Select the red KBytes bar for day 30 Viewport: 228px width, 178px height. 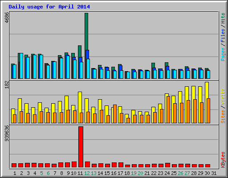click(208, 166)
